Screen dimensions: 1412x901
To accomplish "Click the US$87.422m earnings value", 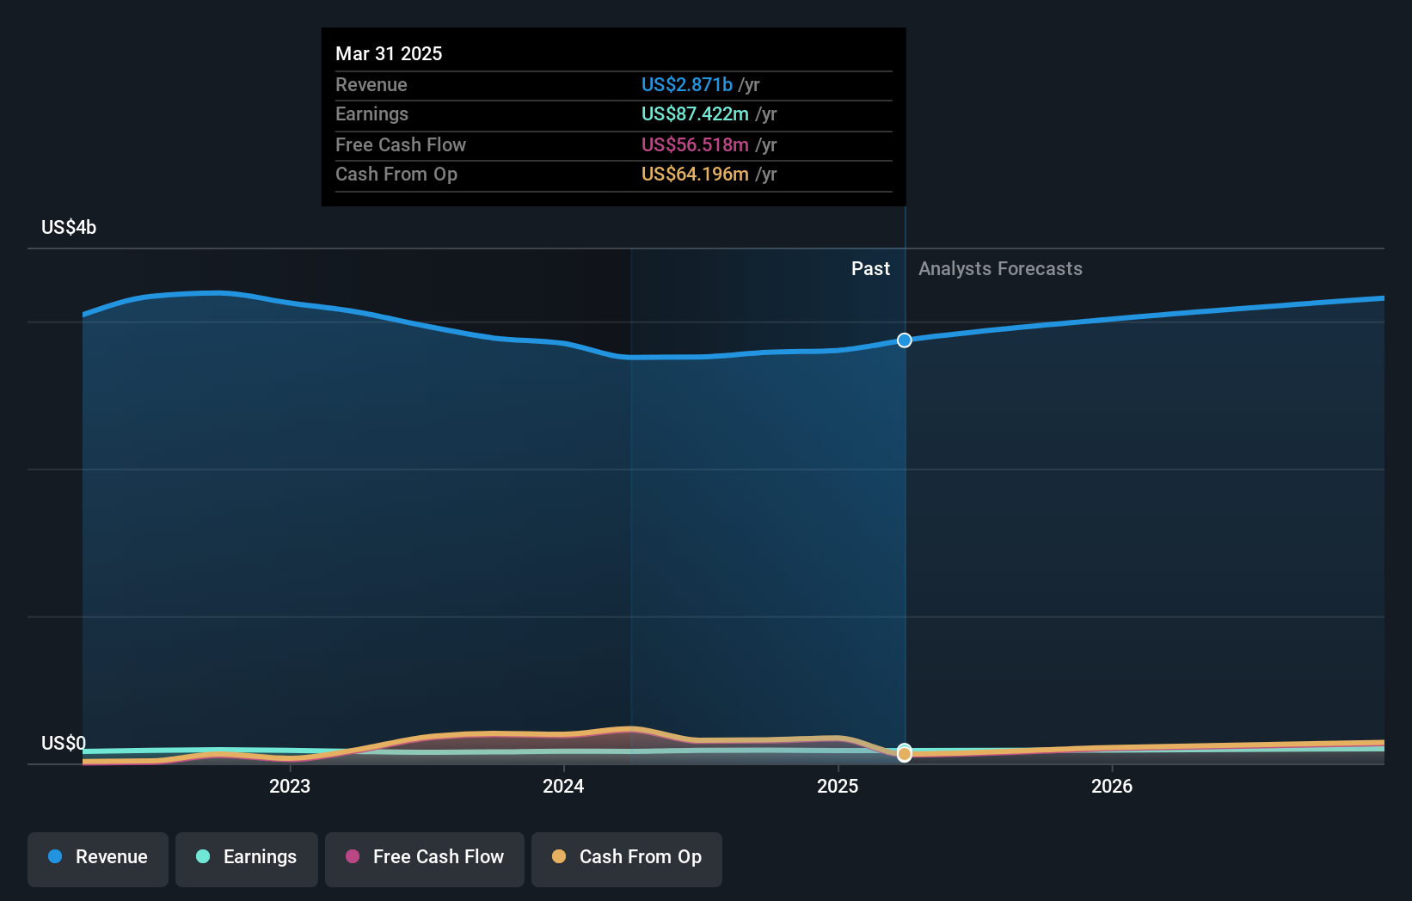I will 695,113.
